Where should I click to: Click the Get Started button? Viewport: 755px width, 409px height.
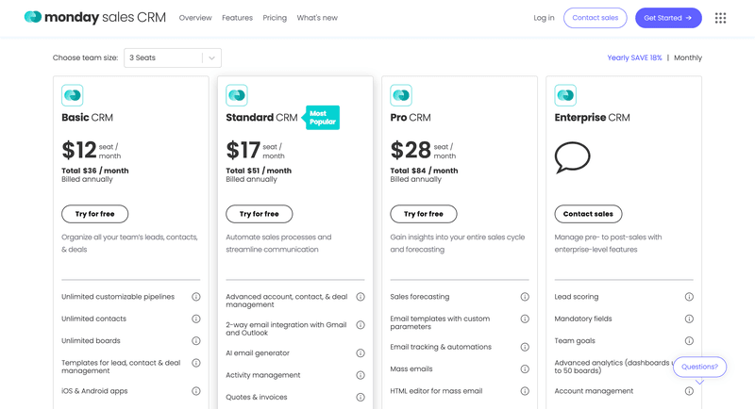[x=668, y=18]
